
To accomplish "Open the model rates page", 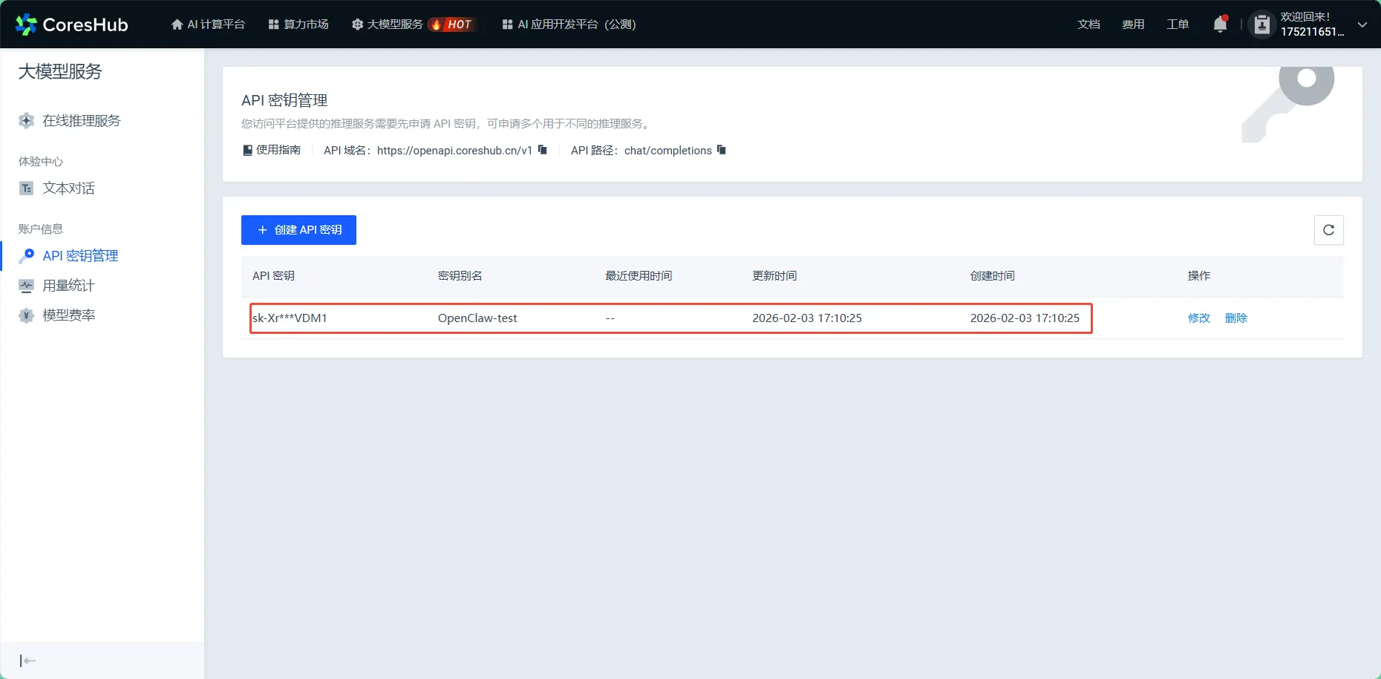I will coord(68,315).
